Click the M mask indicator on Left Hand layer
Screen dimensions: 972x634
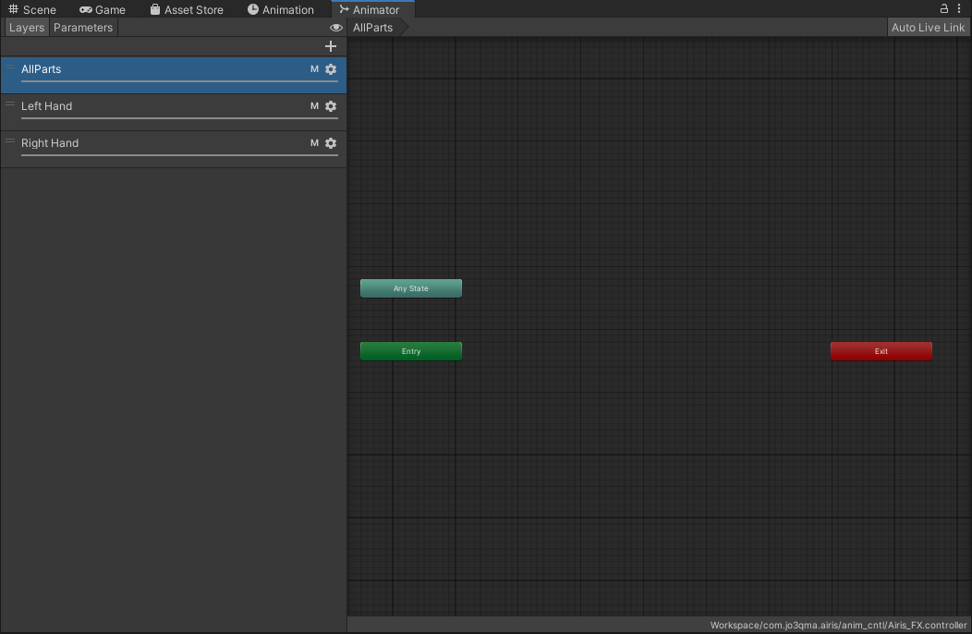[314, 105]
